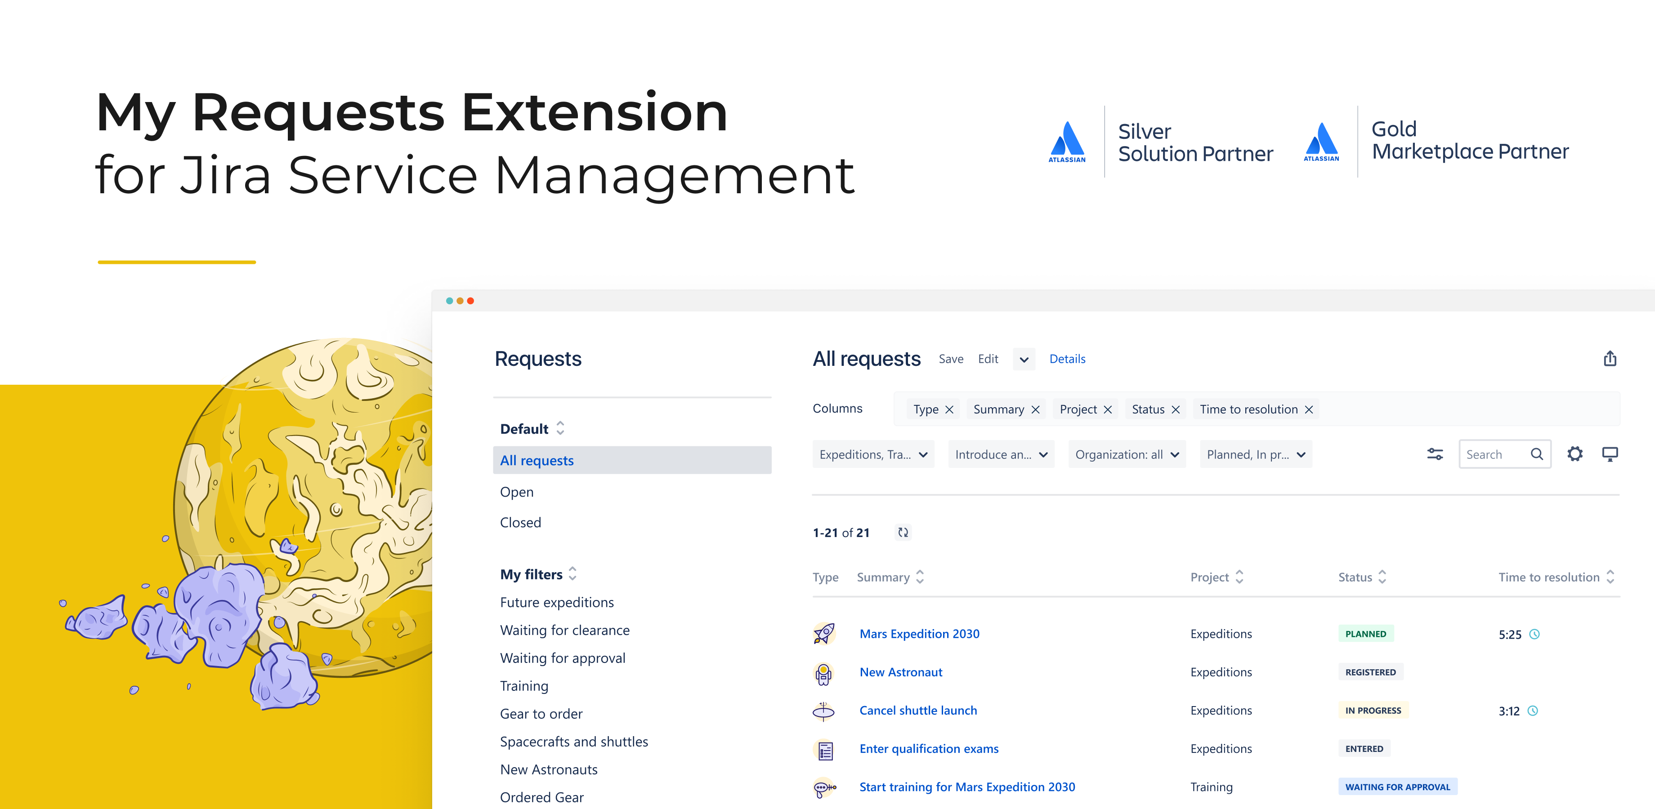Select the Closed requests view
Viewport: 1655px width, 809px height.
pyautogui.click(x=520, y=522)
